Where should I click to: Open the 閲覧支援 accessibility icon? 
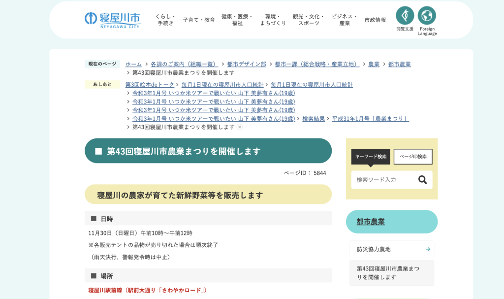[405, 16]
